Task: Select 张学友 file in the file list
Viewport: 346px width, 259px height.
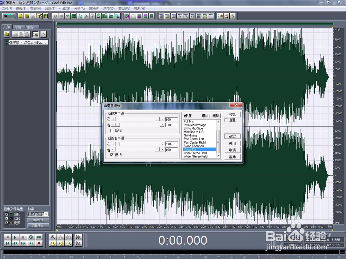Action: 26,42
